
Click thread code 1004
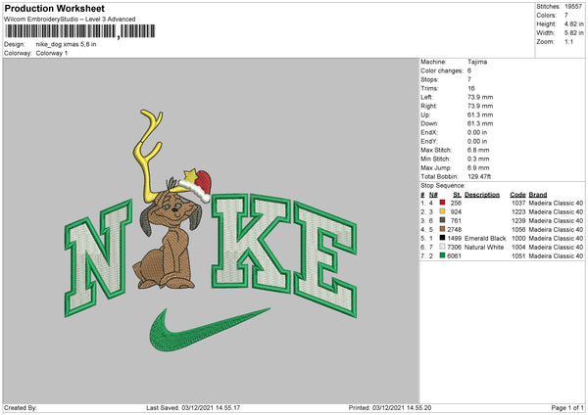pos(518,248)
